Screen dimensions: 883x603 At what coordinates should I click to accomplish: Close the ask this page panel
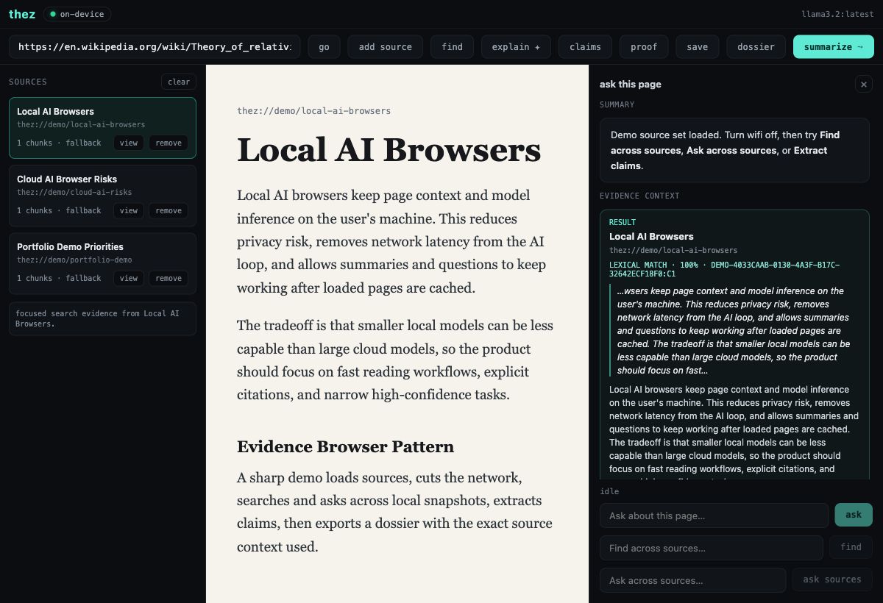click(x=864, y=84)
